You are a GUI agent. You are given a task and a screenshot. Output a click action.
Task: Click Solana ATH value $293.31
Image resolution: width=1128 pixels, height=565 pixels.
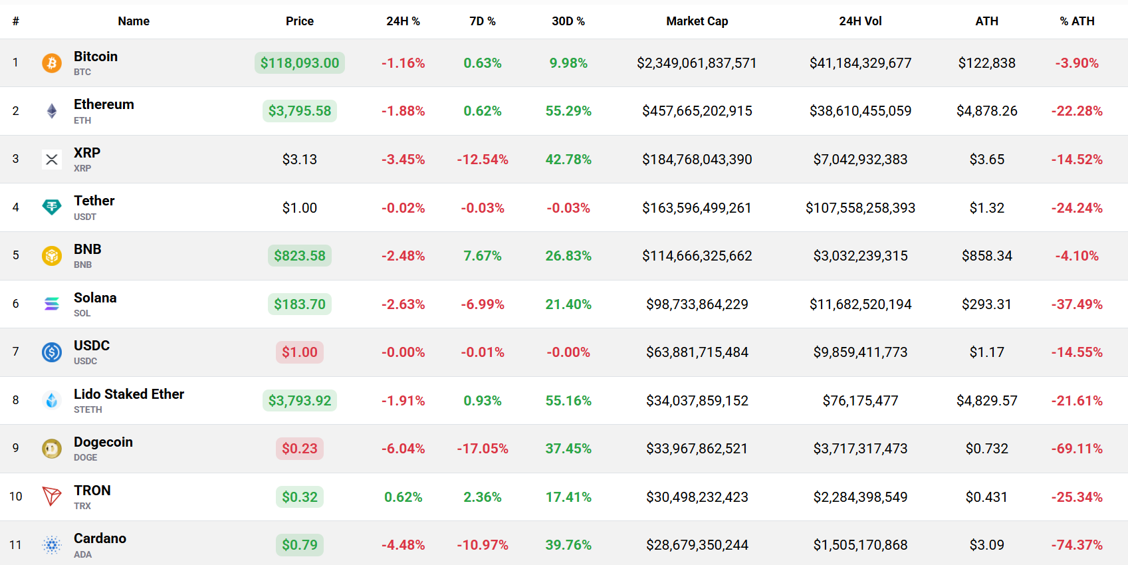(986, 304)
